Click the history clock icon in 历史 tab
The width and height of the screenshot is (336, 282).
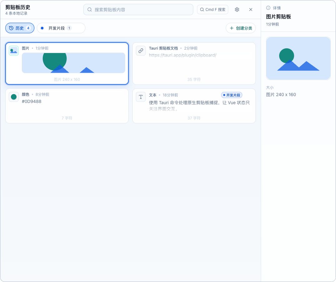(11, 28)
